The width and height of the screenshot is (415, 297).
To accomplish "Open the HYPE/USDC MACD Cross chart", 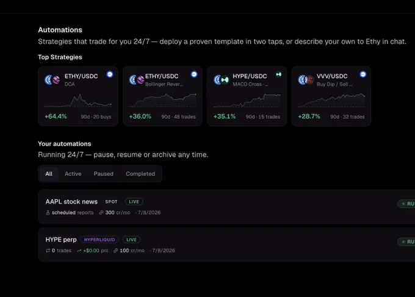I will point(247,101).
